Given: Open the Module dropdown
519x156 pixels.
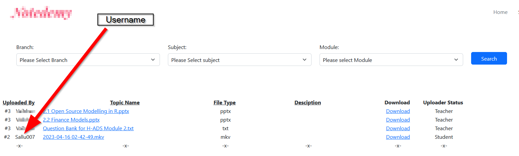Looking at the screenshot, I should [391, 60].
